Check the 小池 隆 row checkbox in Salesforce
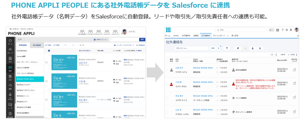This screenshot has width=306, height=122. pyautogui.click(x=167, y=84)
